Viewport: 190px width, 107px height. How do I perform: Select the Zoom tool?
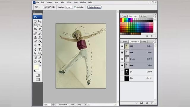[39, 62]
